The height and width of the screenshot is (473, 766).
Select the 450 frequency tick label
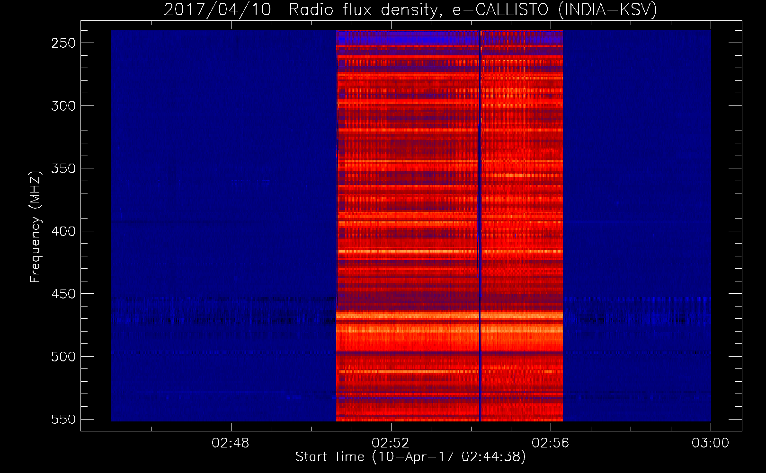(x=63, y=294)
